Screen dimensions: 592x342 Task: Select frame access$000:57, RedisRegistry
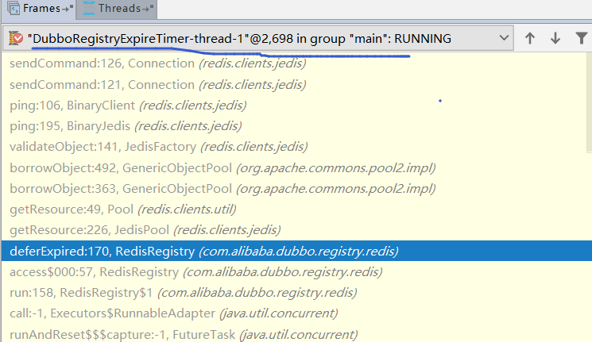[296, 272]
